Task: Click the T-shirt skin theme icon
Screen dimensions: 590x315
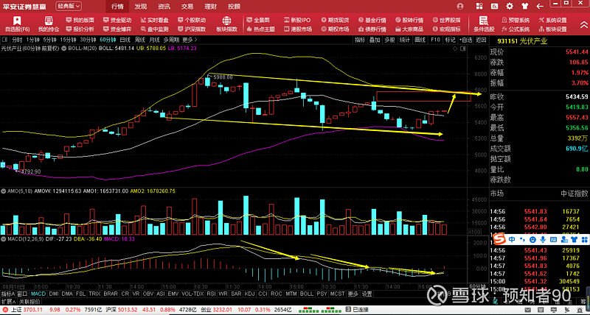Action: tap(524, 7)
